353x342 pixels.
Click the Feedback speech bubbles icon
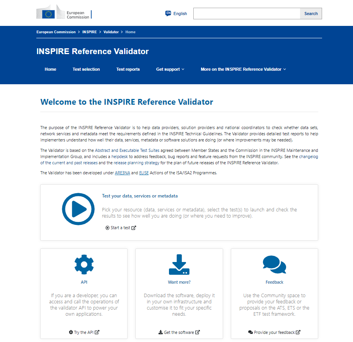pyautogui.click(x=274, y=265)
